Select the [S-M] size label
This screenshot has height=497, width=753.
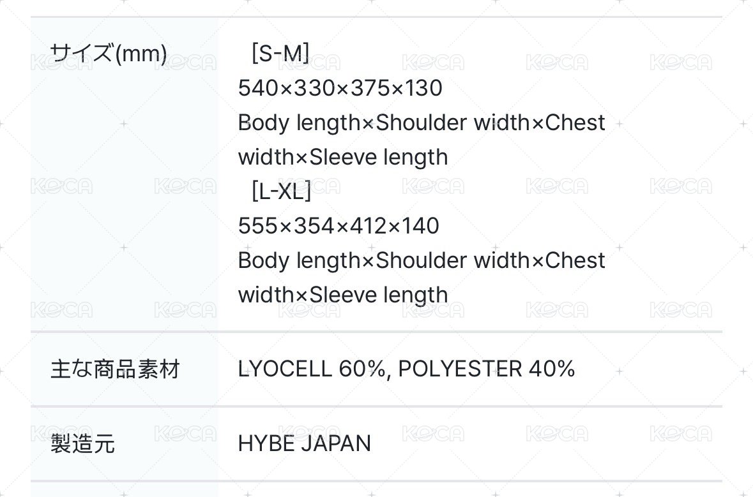click(x=280, y=54)
